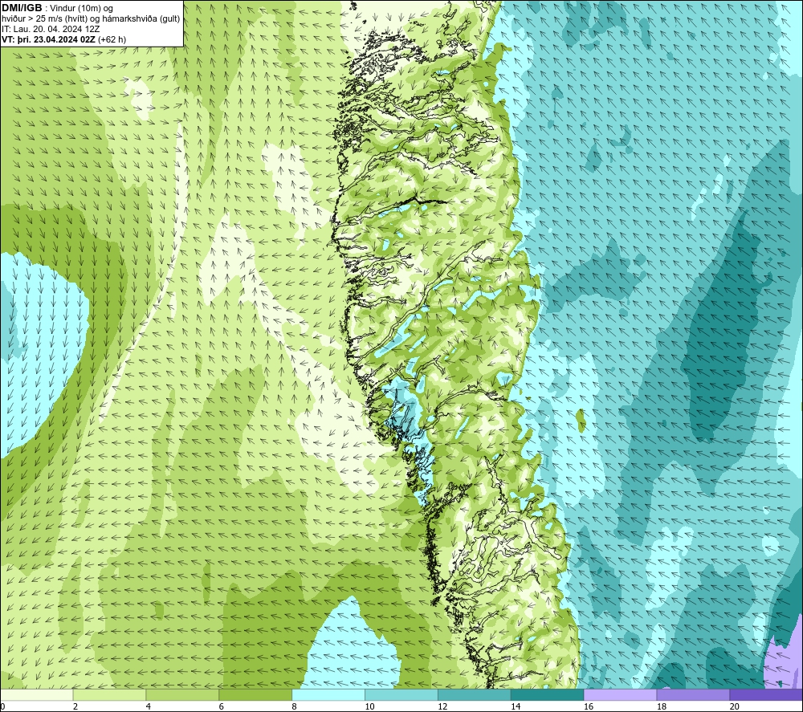
Task: Click the legend label '8'
Action: click(x=294, y=706)
